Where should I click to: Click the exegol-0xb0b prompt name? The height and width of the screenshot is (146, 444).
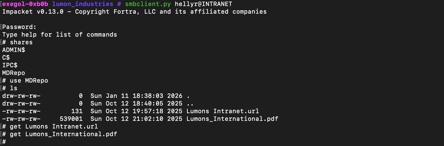point(25,4)
